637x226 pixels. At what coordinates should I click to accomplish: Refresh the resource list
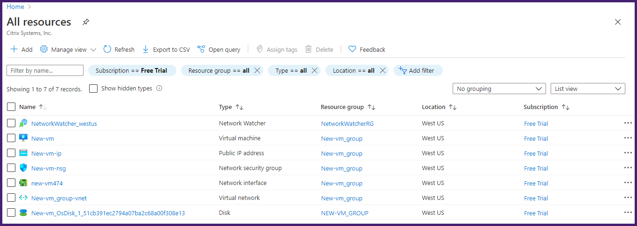[119, 49]
